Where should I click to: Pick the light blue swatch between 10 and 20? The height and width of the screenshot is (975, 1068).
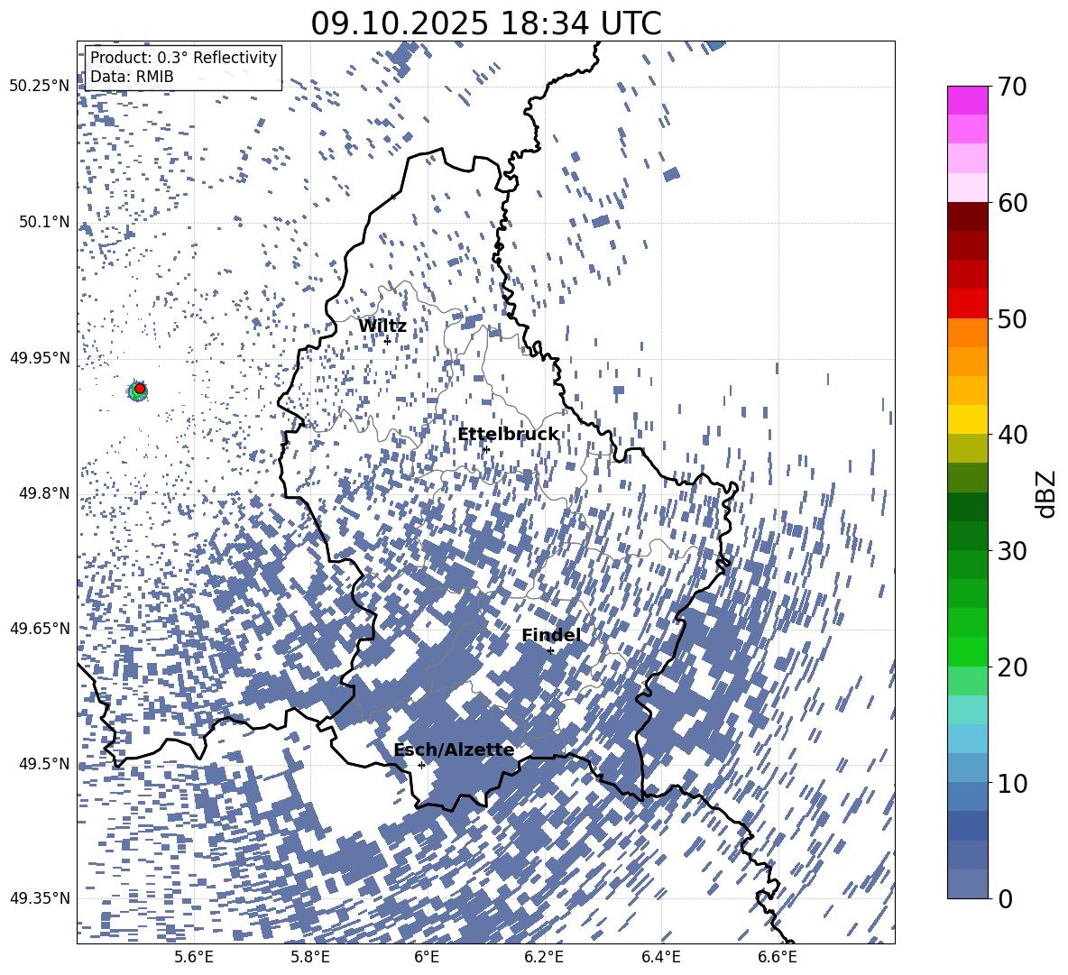click(967, 739)
